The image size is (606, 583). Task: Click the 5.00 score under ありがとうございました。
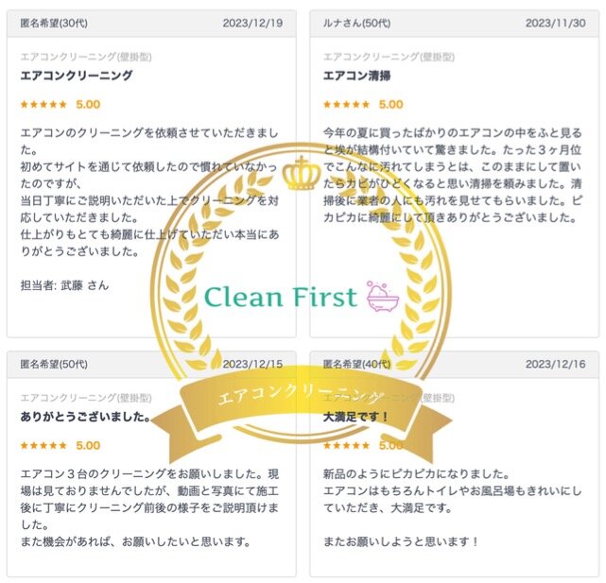pyautogui.click(x=88, y=446)
